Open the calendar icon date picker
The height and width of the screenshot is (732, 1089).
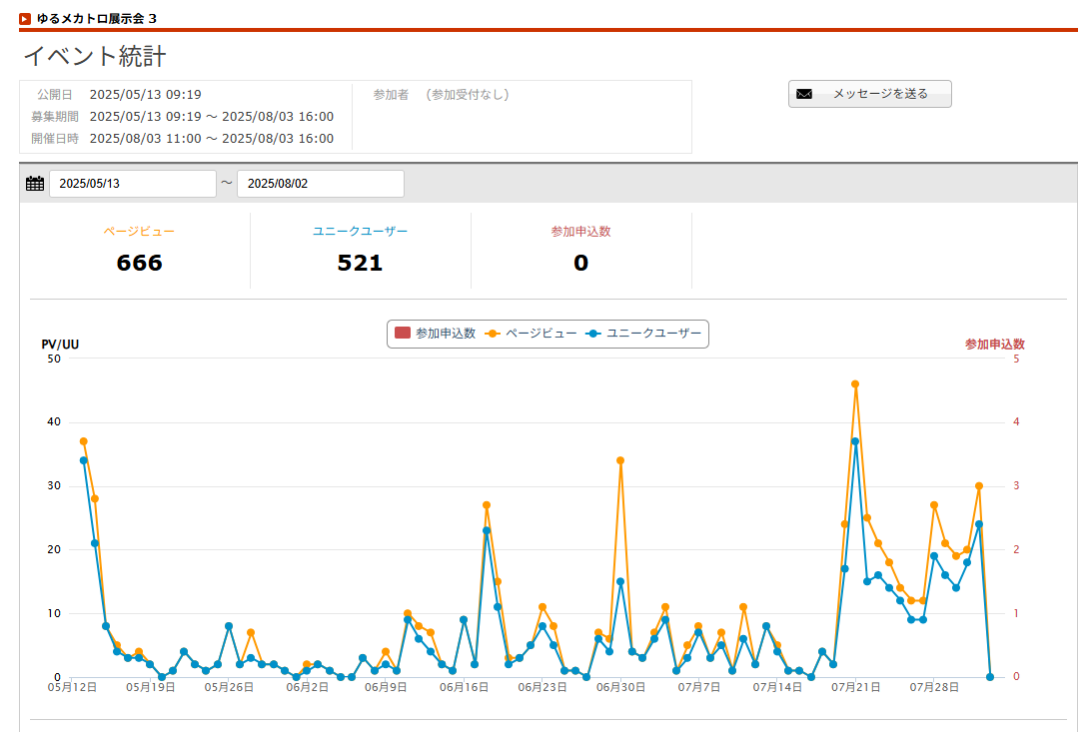click(x=35, y=184)
